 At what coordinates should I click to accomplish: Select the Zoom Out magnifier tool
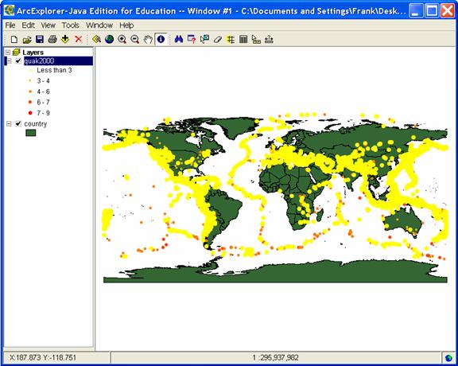tap(134, 39)
